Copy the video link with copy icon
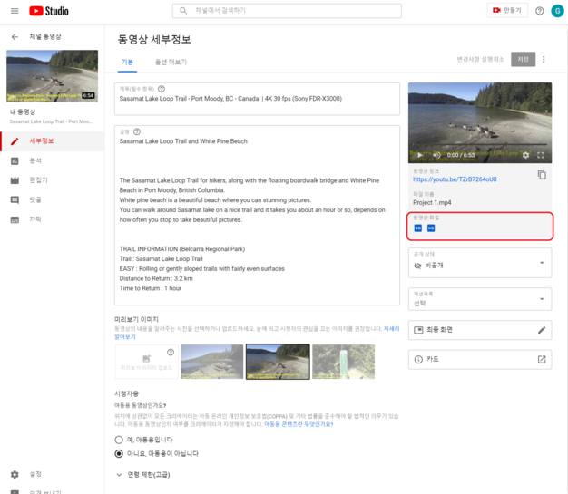Screen dimensions: 568x494 [542, 175]
